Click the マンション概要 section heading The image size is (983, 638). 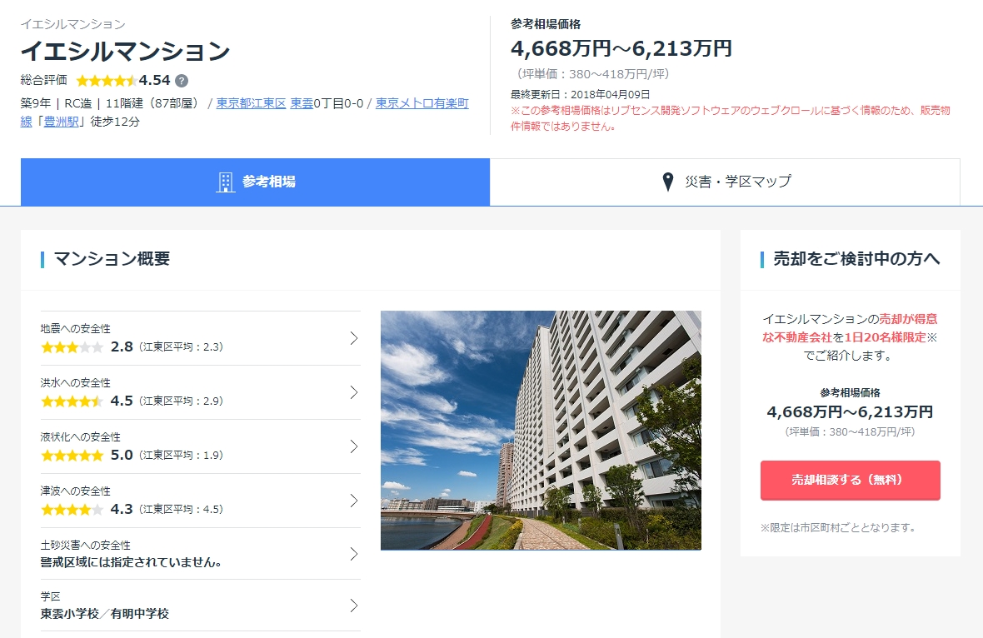[112, 259]
